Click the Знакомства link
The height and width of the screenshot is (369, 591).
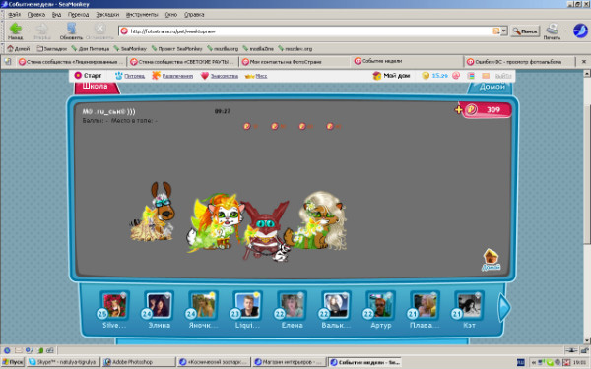coord(225,76)
